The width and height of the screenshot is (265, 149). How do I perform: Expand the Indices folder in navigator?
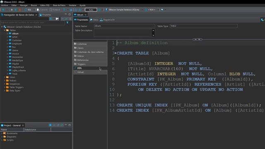point(5,81)
